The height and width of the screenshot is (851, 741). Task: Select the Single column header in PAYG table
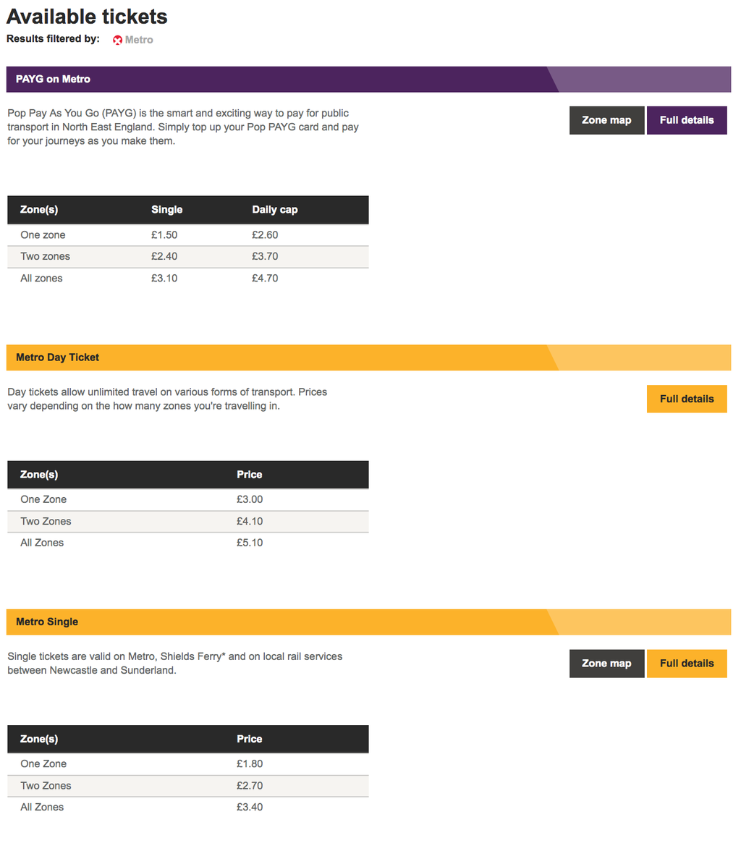point(166,210)
